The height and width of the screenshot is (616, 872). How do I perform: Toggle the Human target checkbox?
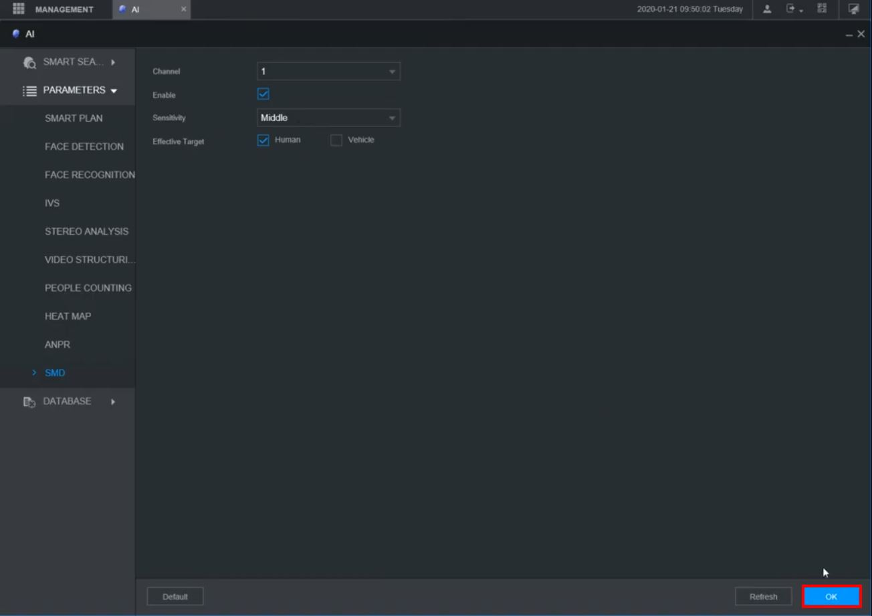click(x=263, y=140)
